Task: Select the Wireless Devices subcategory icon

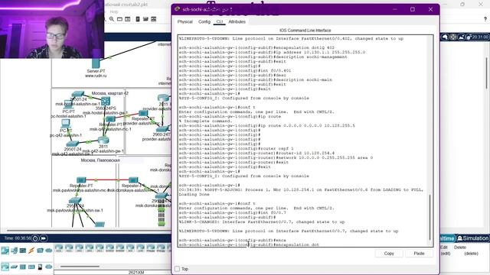Action: point(31,267)
